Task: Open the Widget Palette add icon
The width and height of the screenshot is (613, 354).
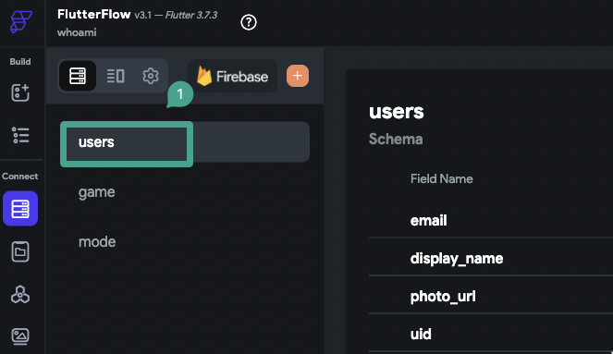Action: (20, 92)
